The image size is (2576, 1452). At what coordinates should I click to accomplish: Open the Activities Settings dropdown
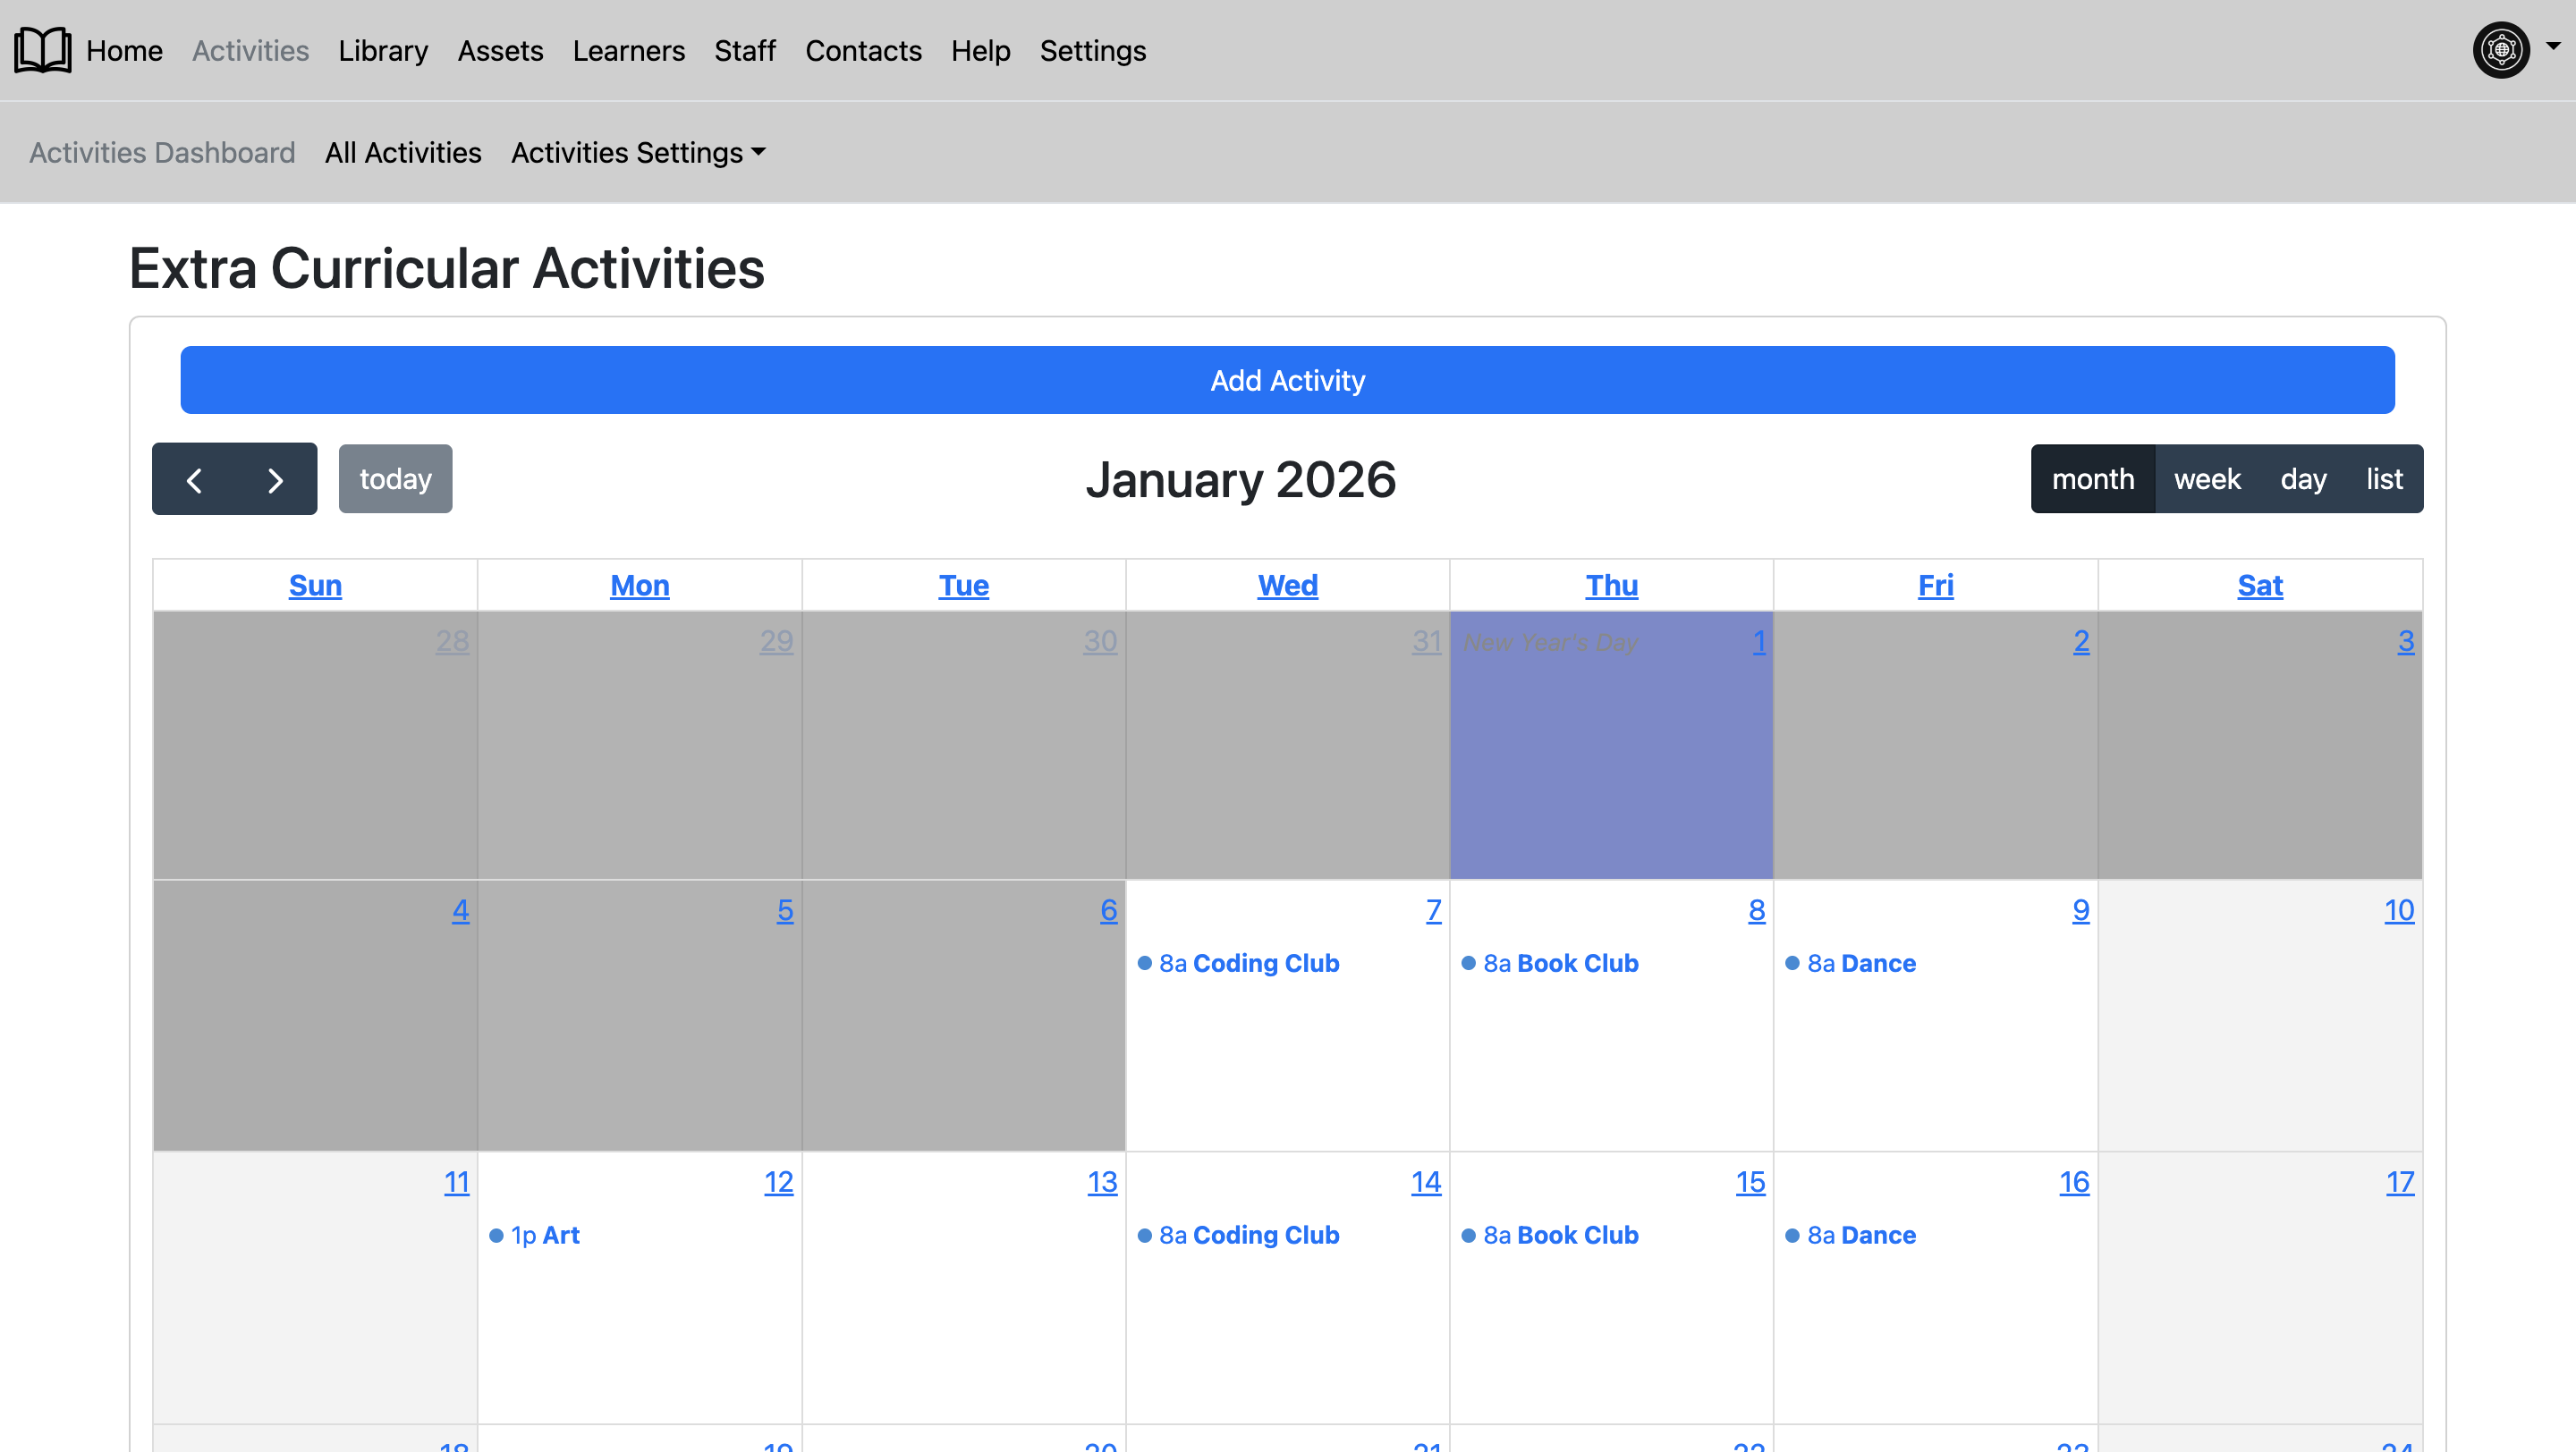638,153
